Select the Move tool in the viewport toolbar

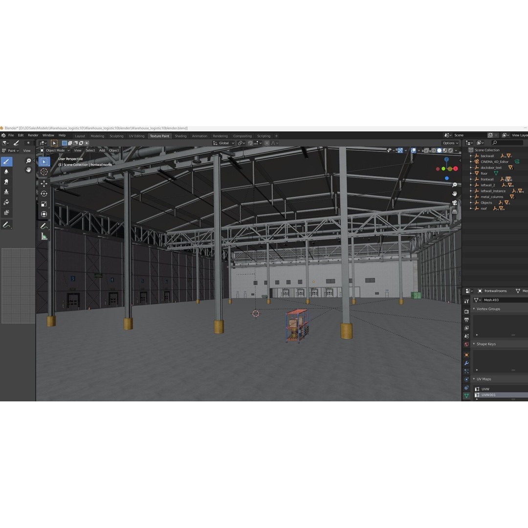point(44,183)
